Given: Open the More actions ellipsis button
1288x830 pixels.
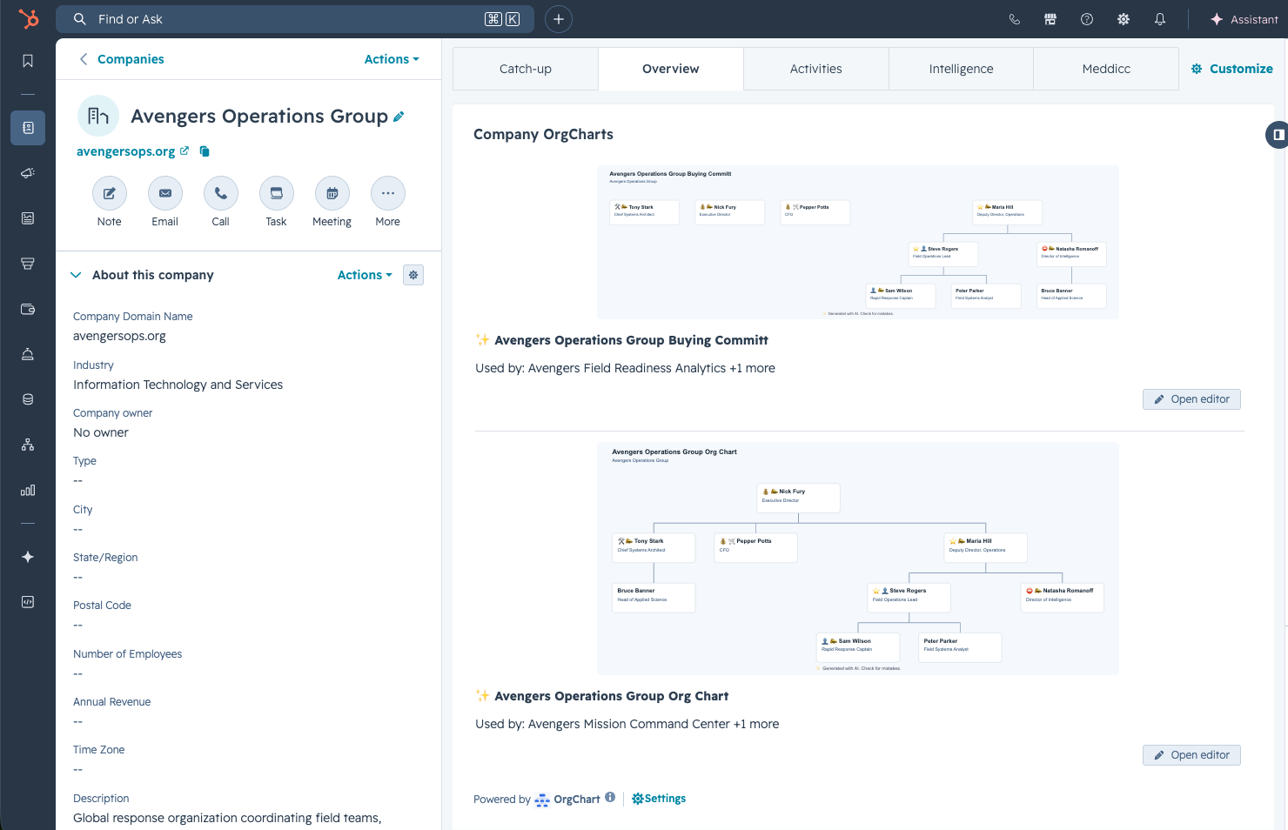Looking at the screenshot, I should (x=388, y=193).
